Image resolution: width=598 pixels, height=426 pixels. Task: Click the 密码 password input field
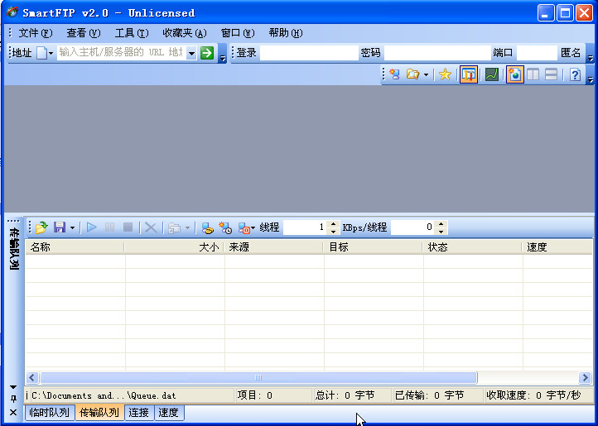(437, 53)
